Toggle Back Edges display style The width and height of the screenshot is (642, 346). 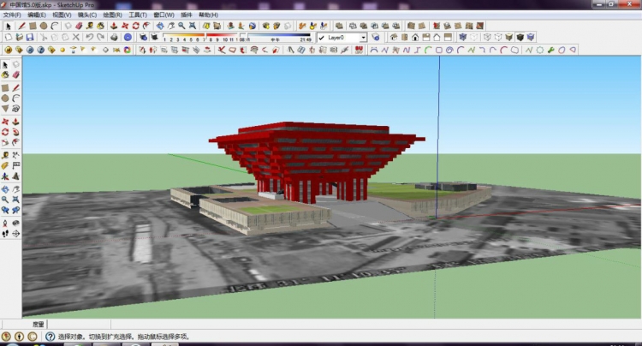[x=473, y=38]
